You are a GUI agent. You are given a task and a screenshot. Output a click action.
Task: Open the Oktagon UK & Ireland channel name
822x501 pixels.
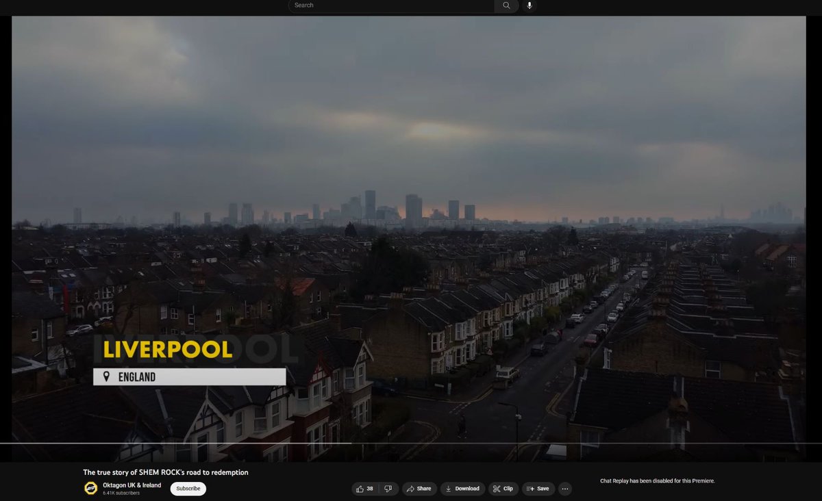[x=132, y=485]
